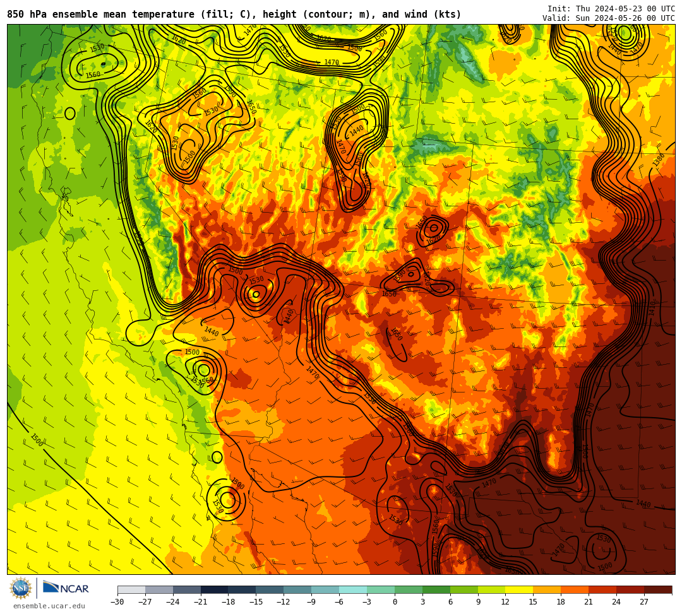Click the 27 colorbar tick label

pyautogui.click(x=644, y=602)
